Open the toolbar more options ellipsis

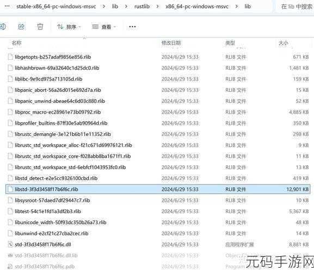click(132, 27)
